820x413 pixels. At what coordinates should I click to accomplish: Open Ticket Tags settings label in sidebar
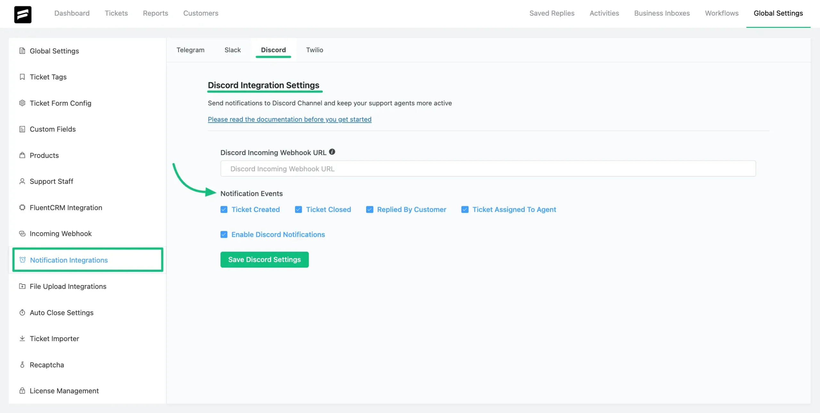point(48,77)
